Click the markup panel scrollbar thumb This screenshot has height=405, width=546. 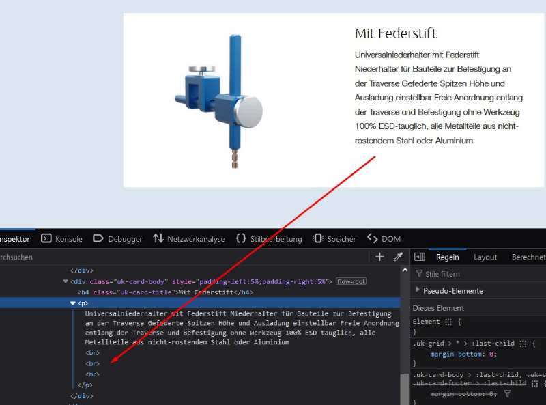pos(405,389)
